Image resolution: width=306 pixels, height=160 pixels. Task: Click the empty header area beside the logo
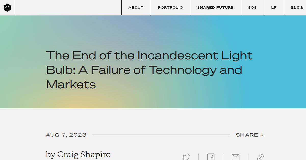[x=68, y=7]
